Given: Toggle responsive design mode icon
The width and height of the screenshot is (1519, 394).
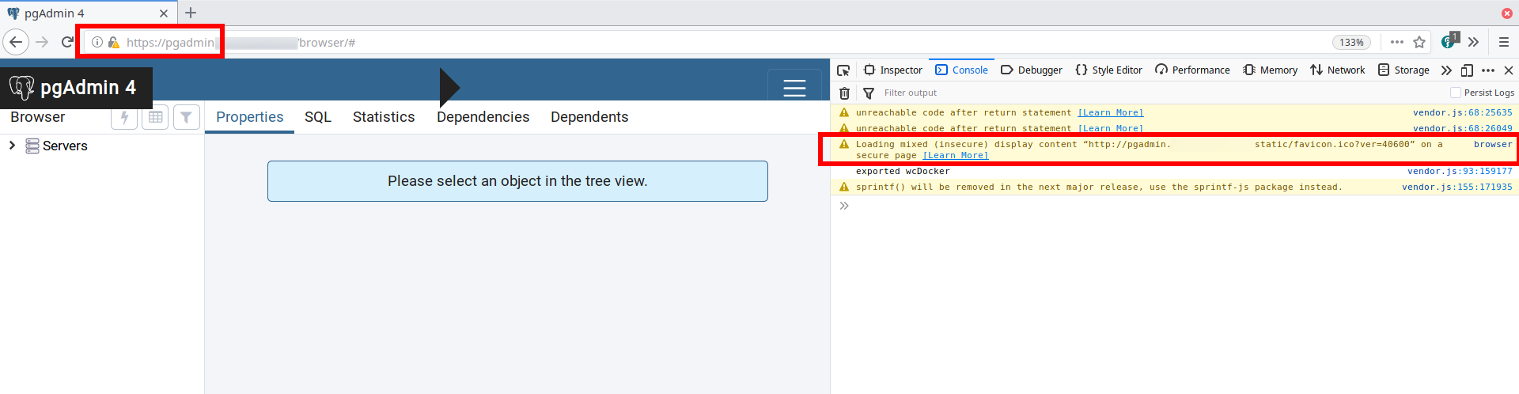Looking at the screenshot, I should click(1467, 70).
